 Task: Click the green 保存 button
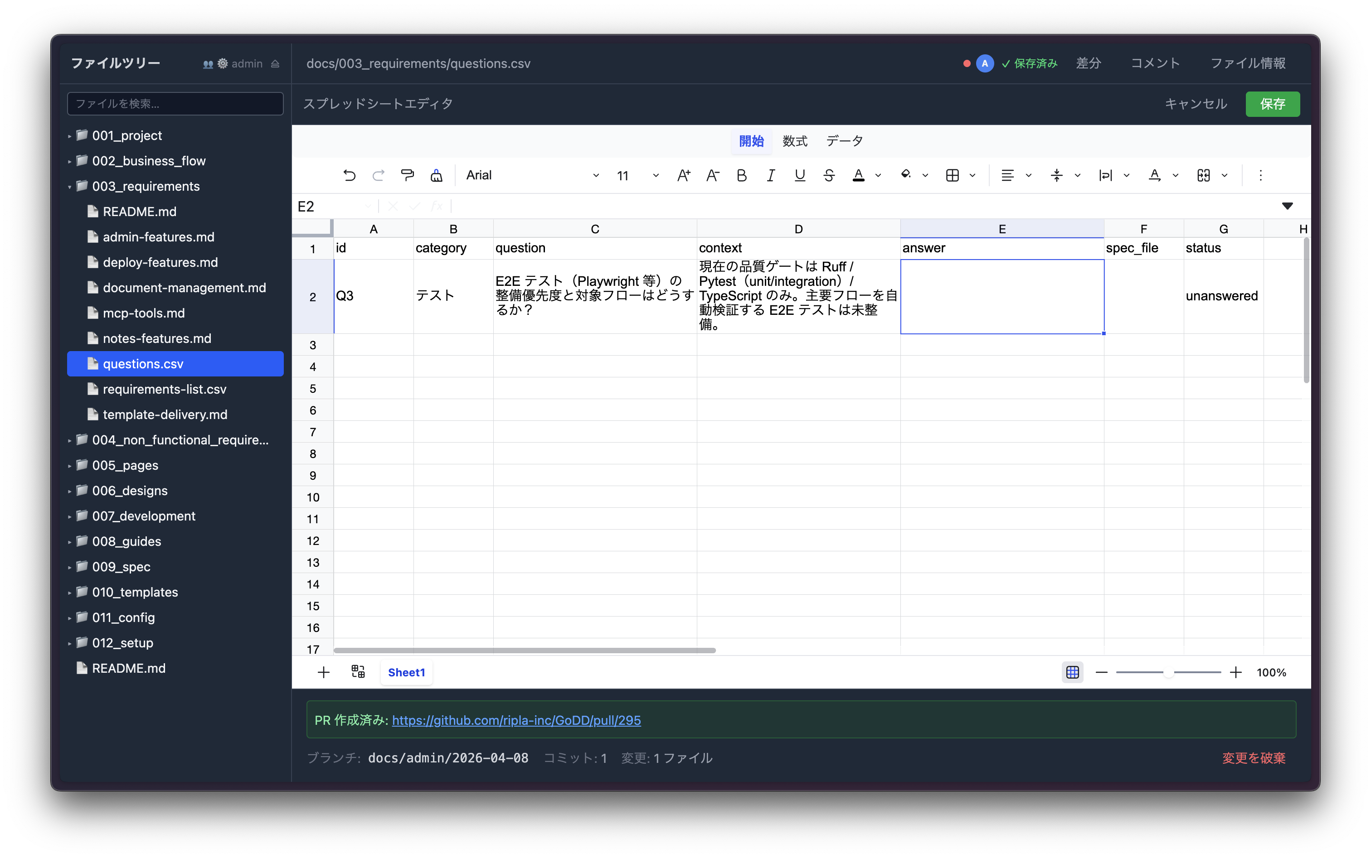point(1272,104)
